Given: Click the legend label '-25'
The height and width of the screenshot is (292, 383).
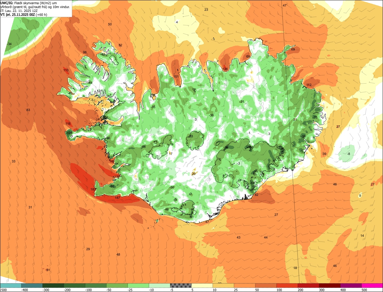Looking at the screenshot, I should 130,290.
